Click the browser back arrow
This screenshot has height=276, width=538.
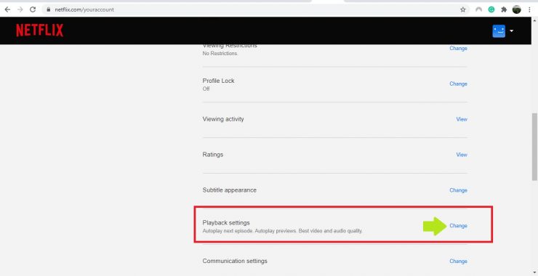7,9
